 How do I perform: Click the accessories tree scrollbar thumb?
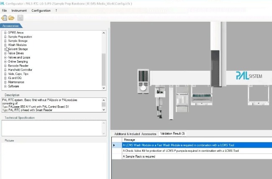[x=104, y=69]
